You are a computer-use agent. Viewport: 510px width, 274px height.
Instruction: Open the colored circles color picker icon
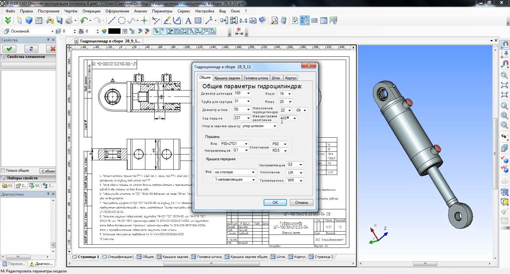[x=104, y=31]
